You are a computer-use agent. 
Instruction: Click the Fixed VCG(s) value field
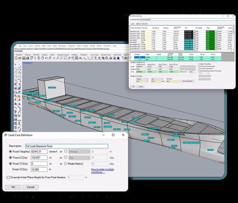tap(39, 170)
